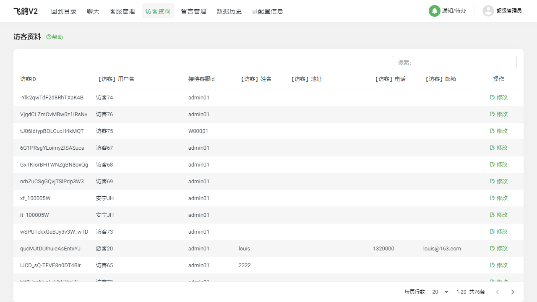
Task: Click the edit icon for 访客75 row
Action: 493,131
